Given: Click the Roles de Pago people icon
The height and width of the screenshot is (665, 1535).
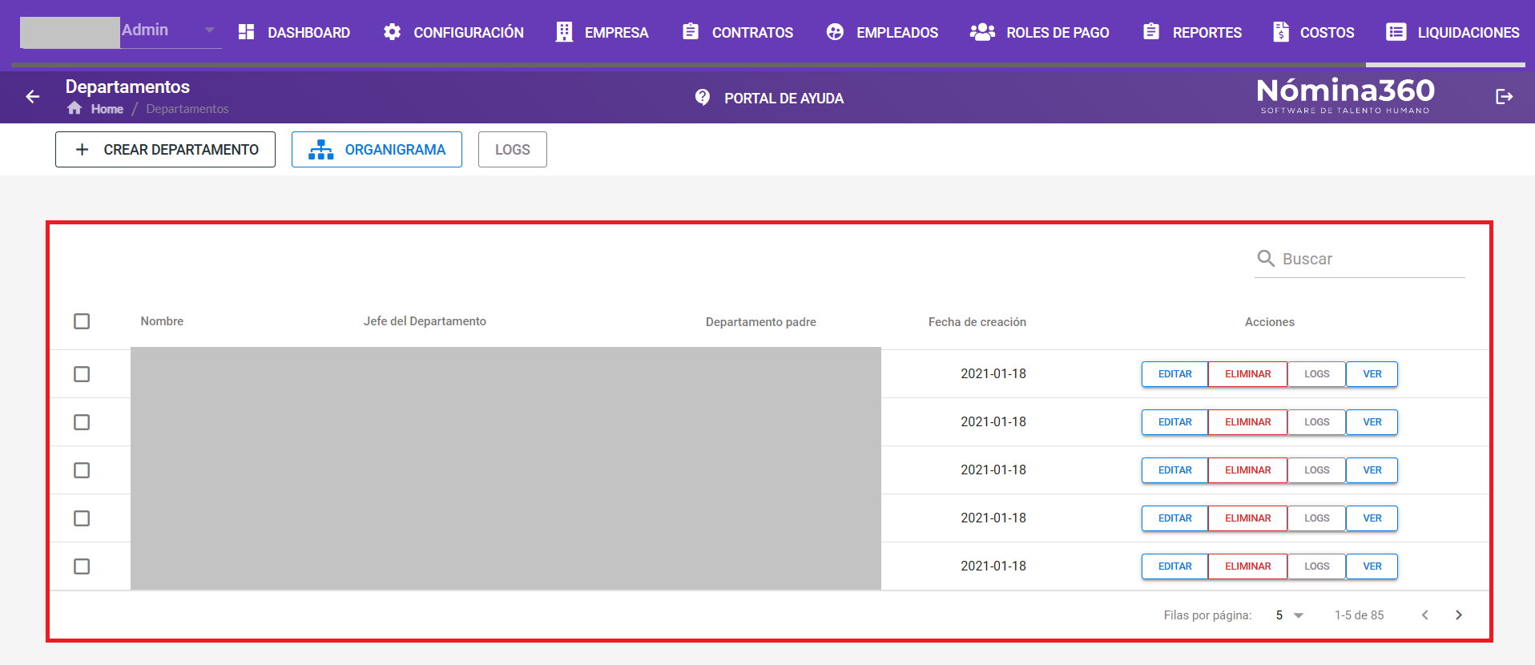Looking at the screenshot, I should click(x=982, y=32).
